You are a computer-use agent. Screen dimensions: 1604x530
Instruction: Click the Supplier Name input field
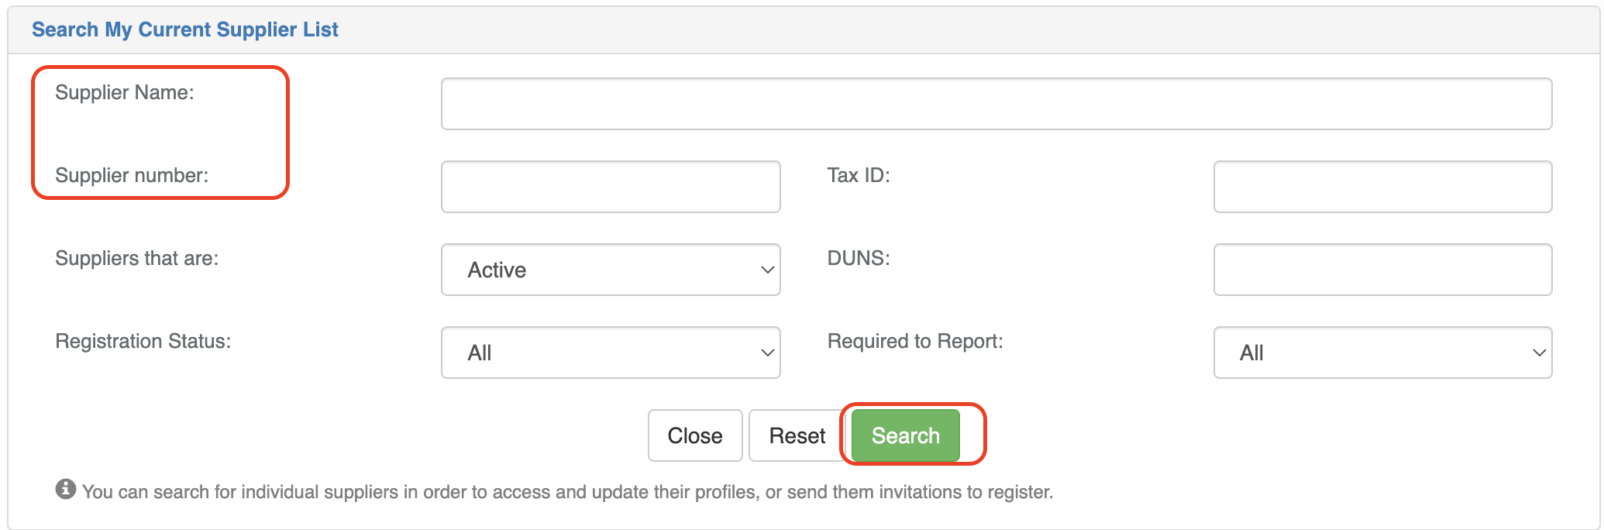click(x=996, y=104)
